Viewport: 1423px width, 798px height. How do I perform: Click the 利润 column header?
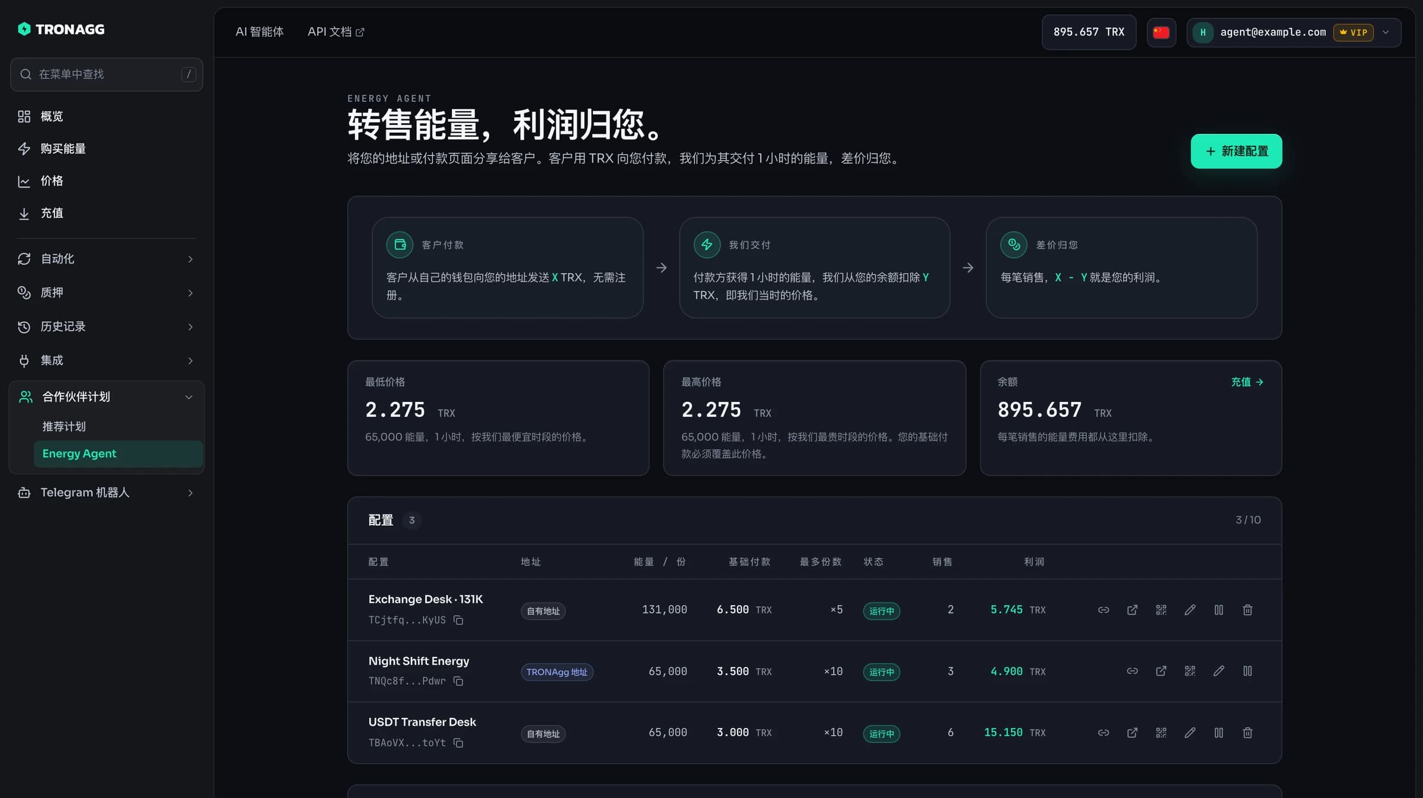click(1034, 562)
